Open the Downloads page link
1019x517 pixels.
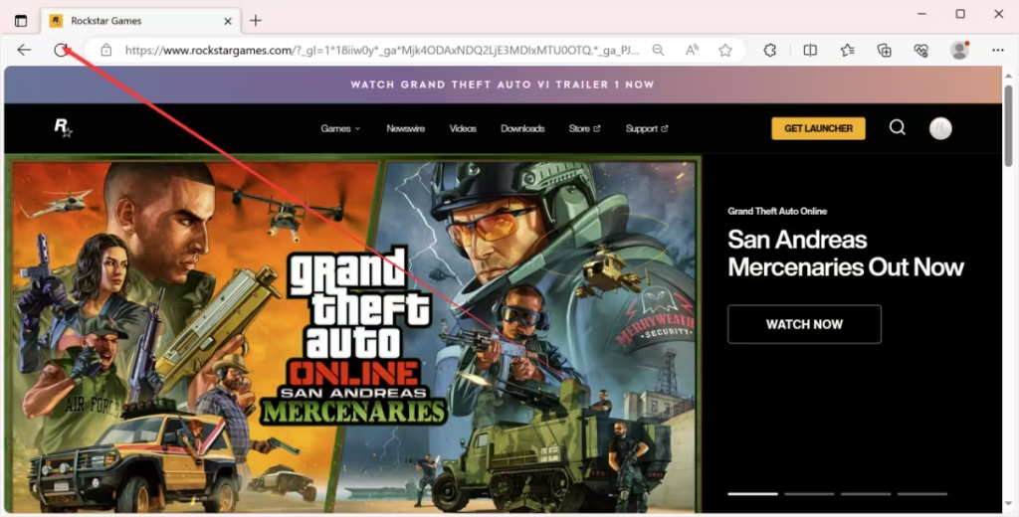522,128
